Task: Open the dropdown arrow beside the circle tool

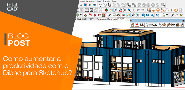Action: pos(81,15)
